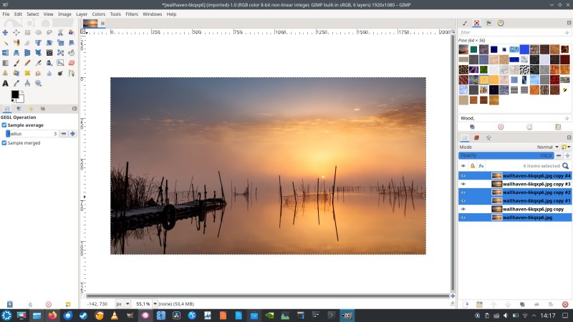Open the layer Mode dropdown

[548, 147]
